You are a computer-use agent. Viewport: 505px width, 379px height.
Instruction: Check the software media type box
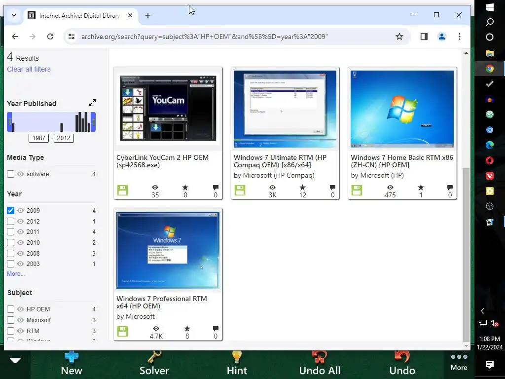pyautogui.click(x=11, y=174)
